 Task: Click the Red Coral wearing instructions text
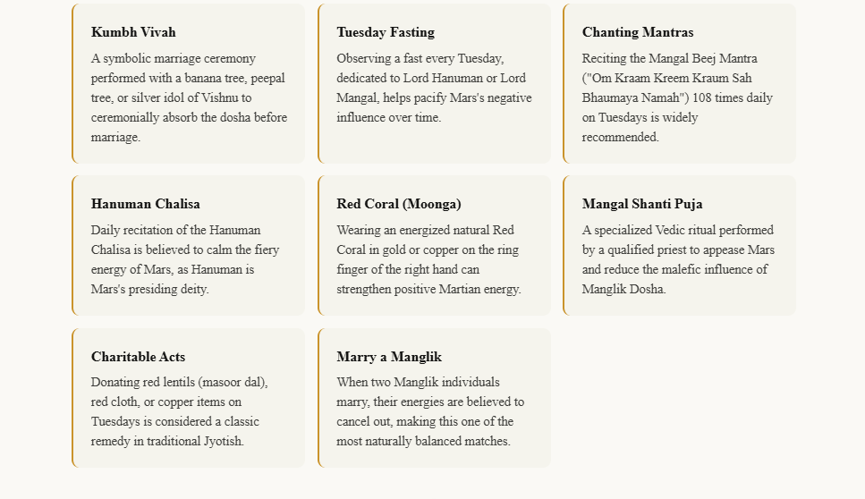[428, 259]
